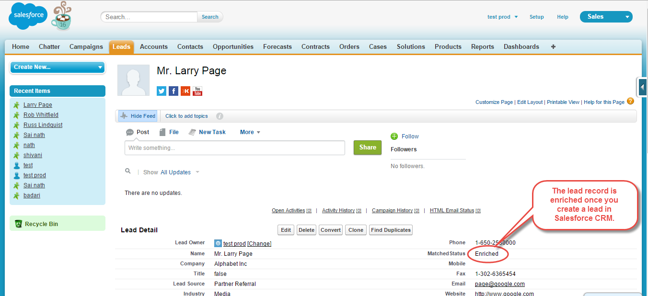The height and width of the screenshot is (296, 648).
Task: Click the topics info icon
Action: point(220,116)
